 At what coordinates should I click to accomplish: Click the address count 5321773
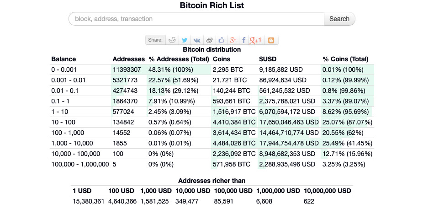tap(125, 80)
